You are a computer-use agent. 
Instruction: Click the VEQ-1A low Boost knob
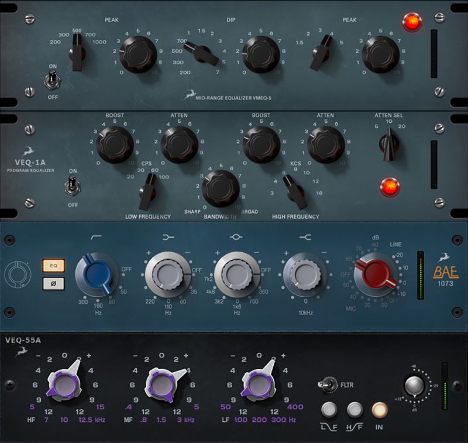coord(115,145)
